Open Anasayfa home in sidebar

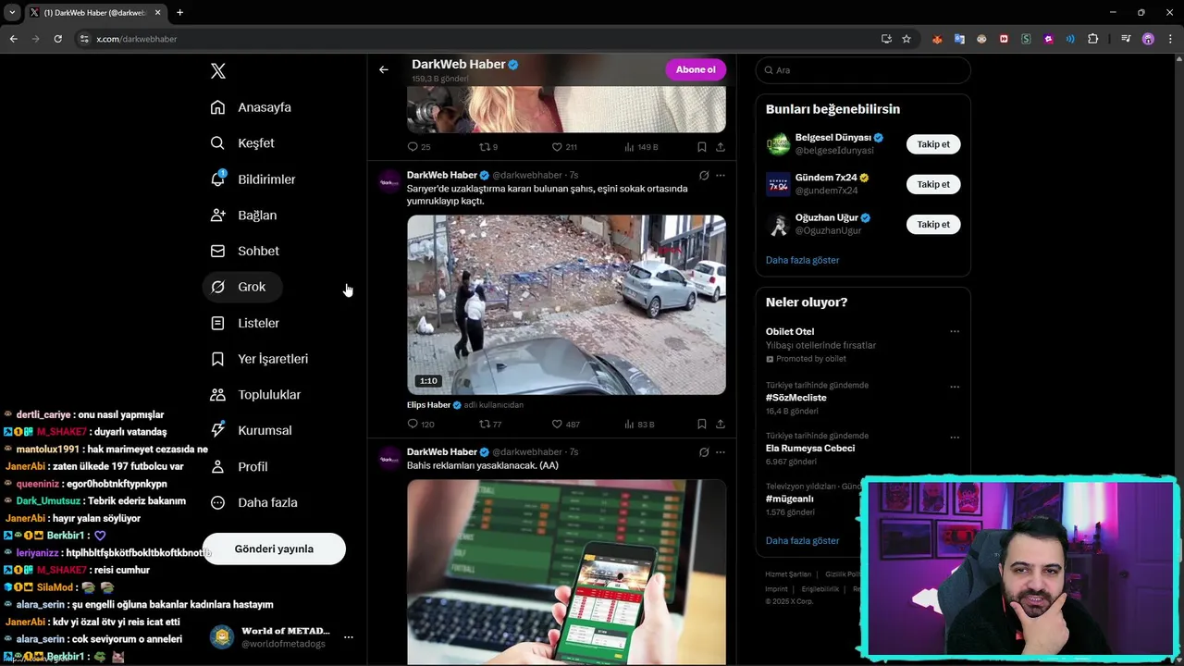[x=251, y=107]
